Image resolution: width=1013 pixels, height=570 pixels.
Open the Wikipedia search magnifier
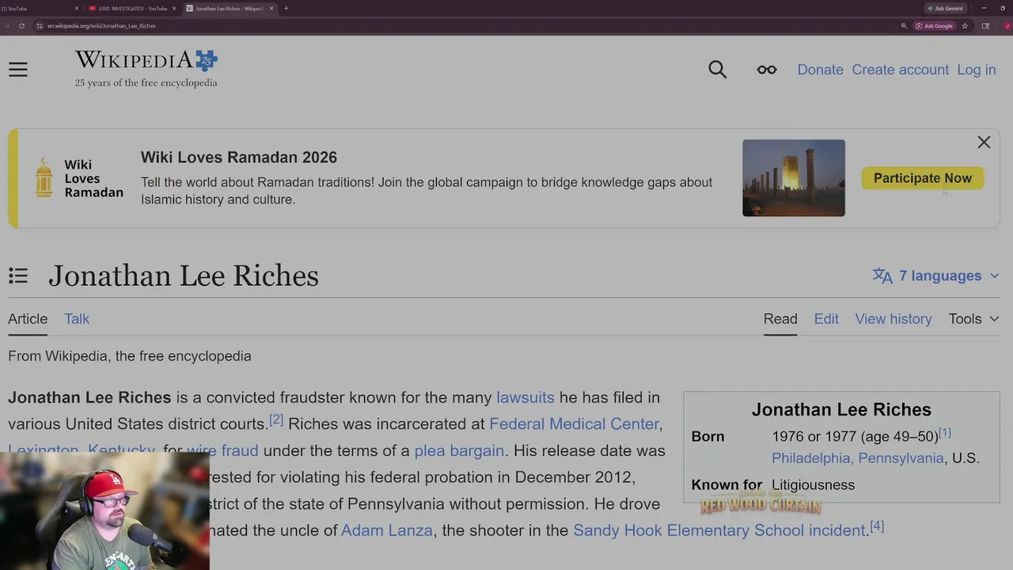(717, 70)
